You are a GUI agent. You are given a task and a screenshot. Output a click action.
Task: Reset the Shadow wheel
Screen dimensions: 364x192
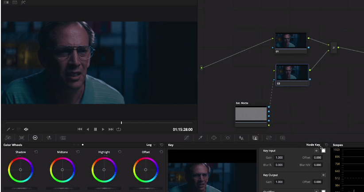[x=36, y=152]
